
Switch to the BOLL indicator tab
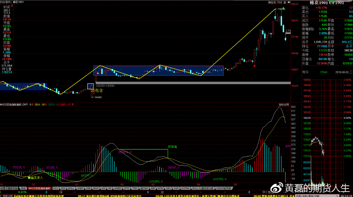click(71, 188)
